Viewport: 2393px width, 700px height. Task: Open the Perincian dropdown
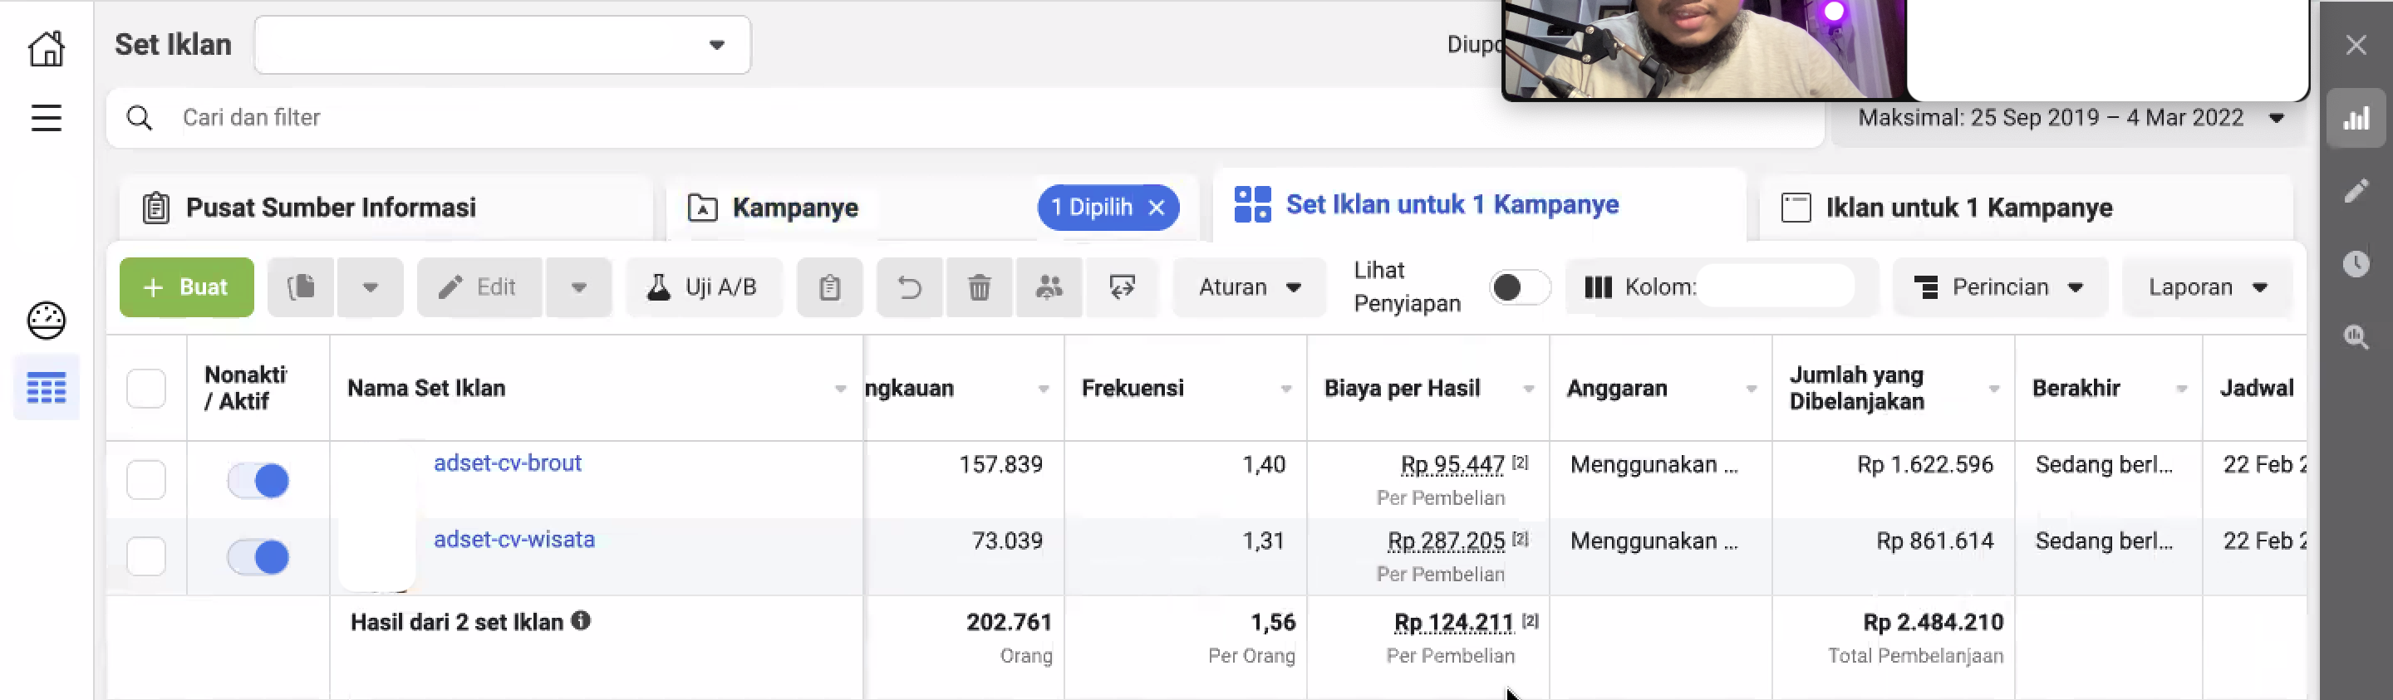point(1999,288)
